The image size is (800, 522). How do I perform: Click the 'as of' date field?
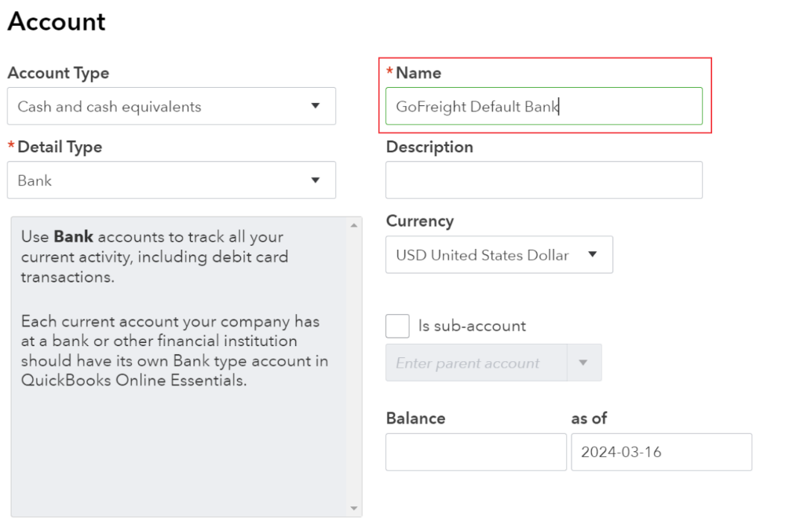[x=661, y=452]
